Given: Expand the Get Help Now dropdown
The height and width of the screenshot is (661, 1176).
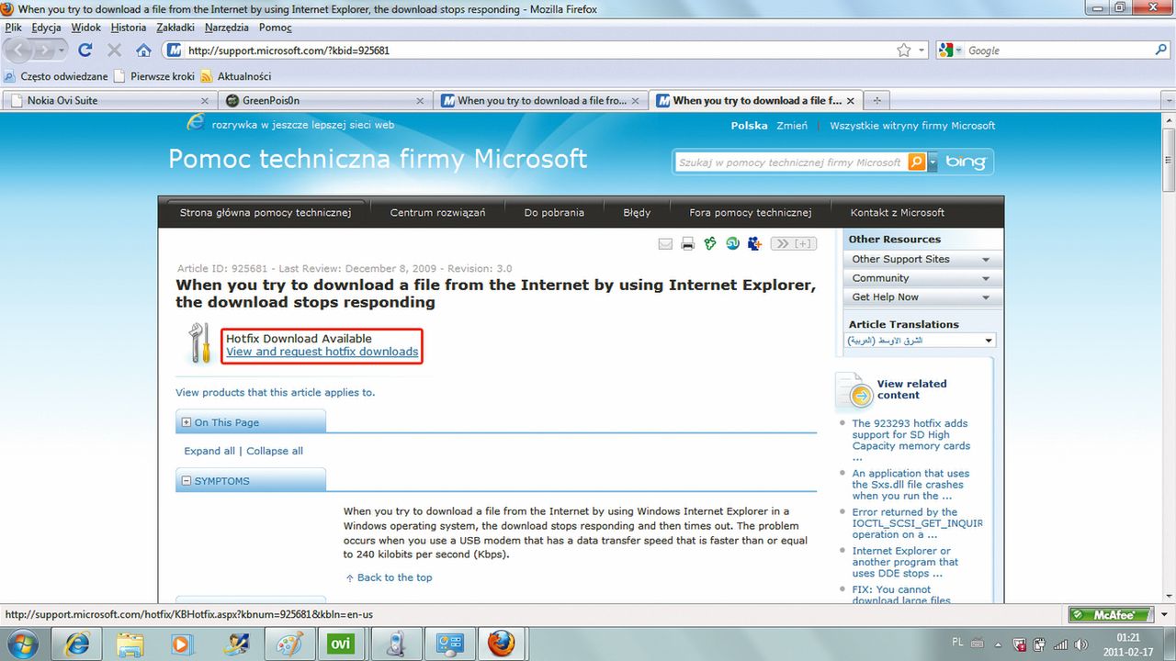Looking at the screenshot, I should [x=922, y=297].
